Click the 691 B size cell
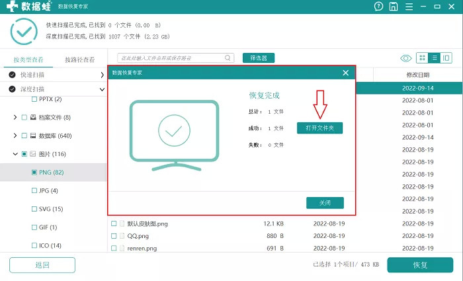The height and width of the screenshot is (281, 463). (275, 249)
